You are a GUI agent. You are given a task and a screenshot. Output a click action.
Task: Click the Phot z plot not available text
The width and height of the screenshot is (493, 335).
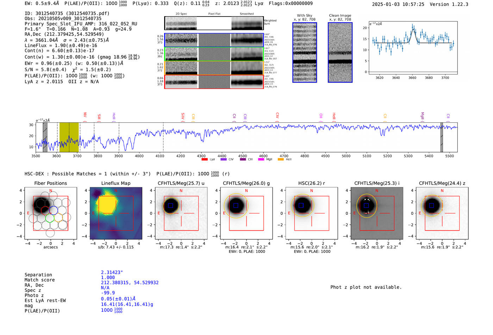tap(366, 287)
